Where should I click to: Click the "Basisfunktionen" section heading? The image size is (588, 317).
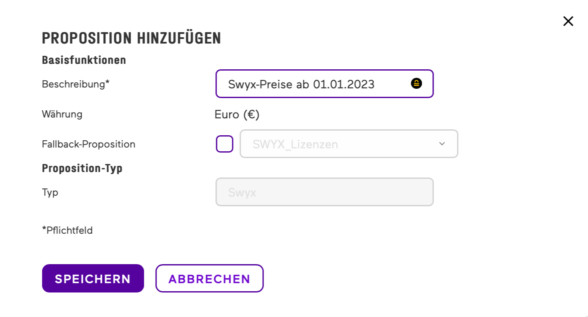(x=84, y=60)
